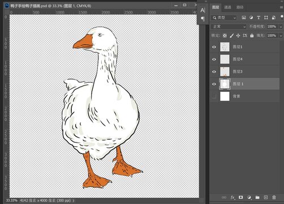Open the blend mode dropdown 正常

[229, 27]
